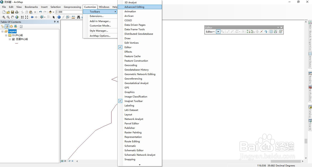This screenshot has height=167, width=312.
Task: Click Customize Mode... in the Customize menu
Action: [x=100, y=26]
